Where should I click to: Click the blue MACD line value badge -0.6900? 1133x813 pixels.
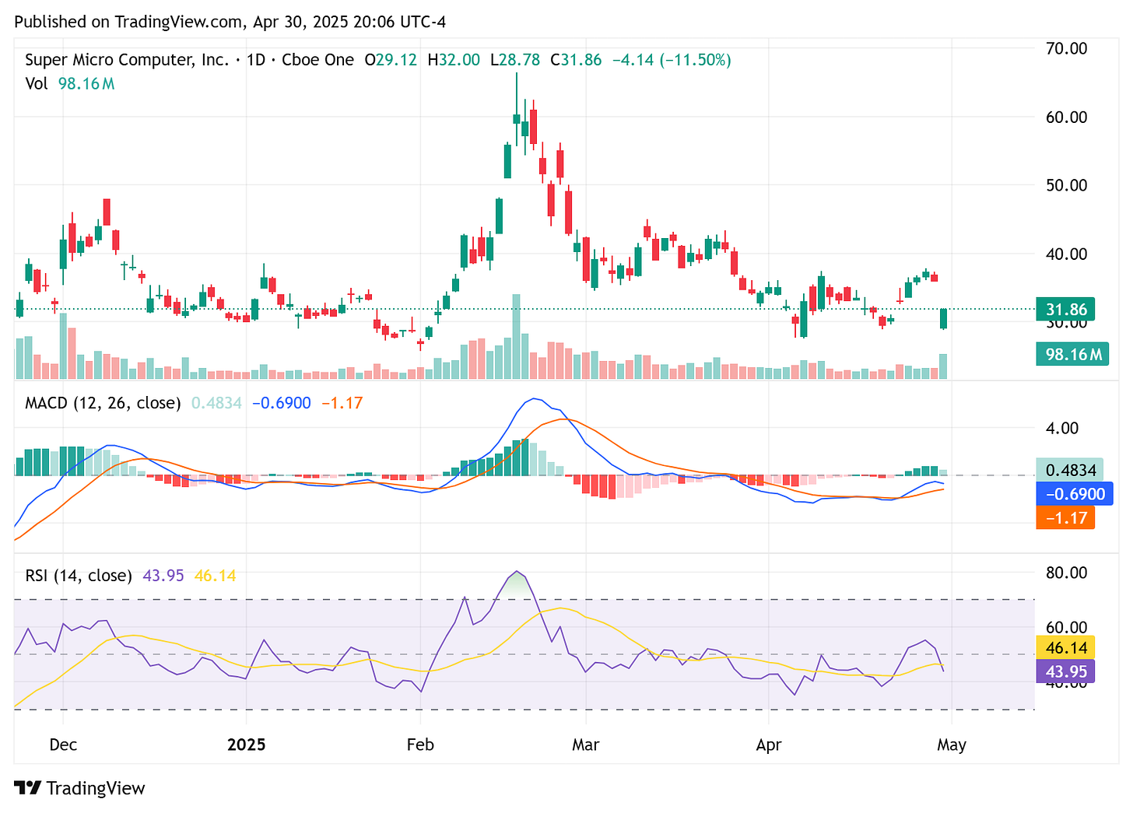coord(1073,494)
